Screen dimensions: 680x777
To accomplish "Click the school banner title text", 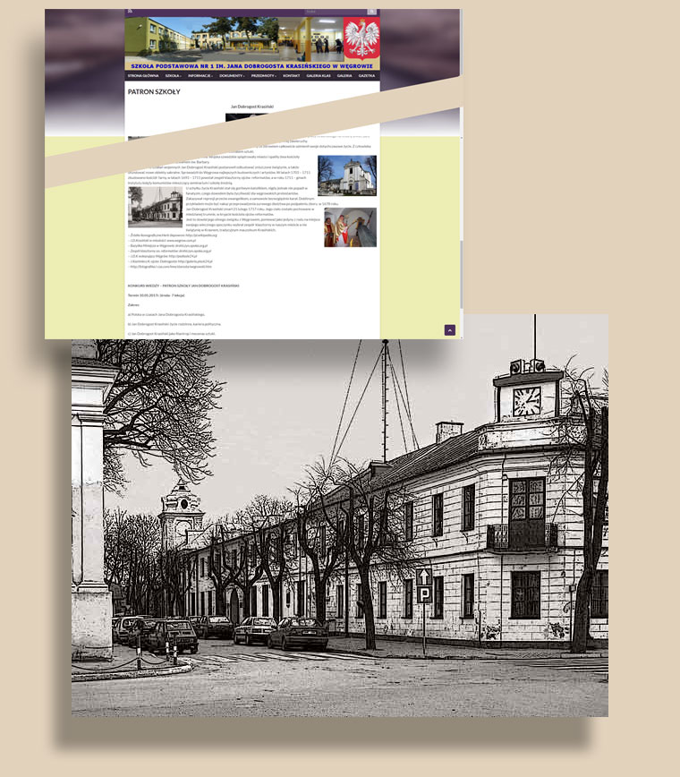I will point(251,66).
